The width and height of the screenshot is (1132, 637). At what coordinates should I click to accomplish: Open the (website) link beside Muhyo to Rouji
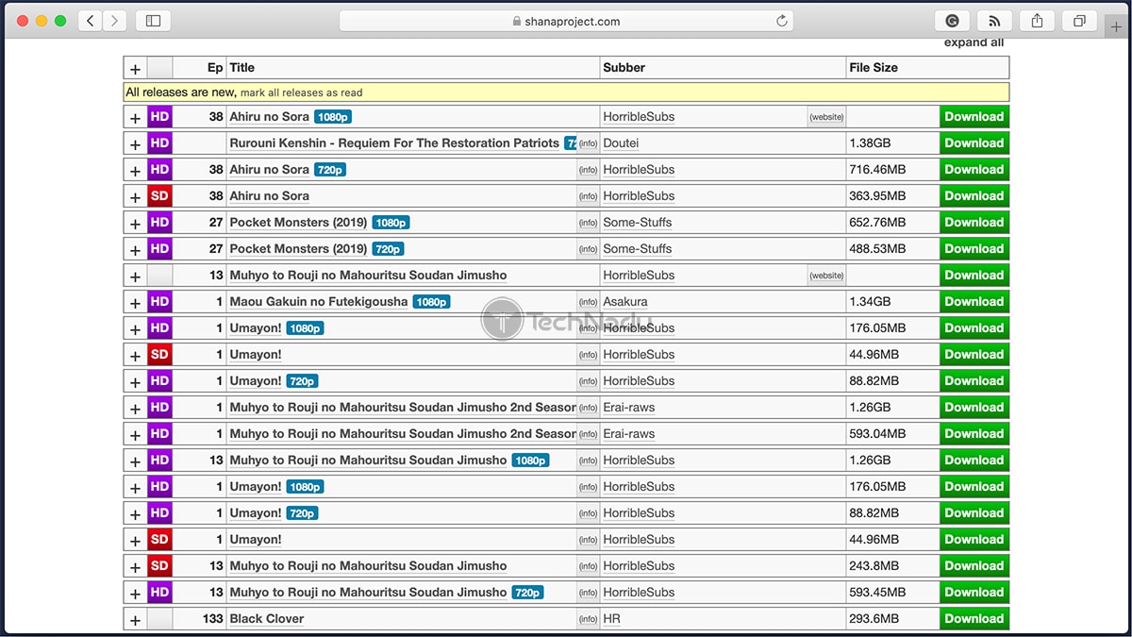[826, 276]
